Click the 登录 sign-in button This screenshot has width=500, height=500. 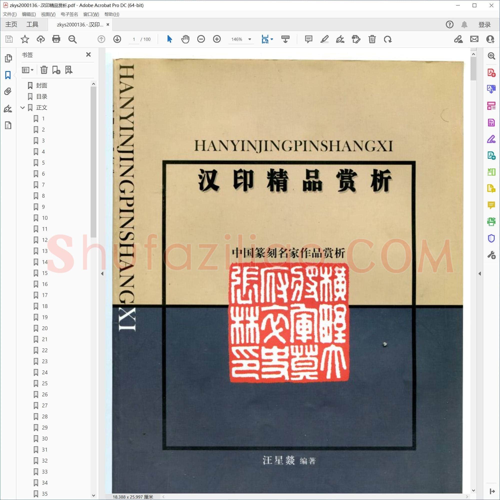484,25
